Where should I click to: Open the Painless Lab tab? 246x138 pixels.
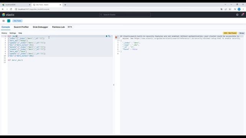click(x=58, y=27)
